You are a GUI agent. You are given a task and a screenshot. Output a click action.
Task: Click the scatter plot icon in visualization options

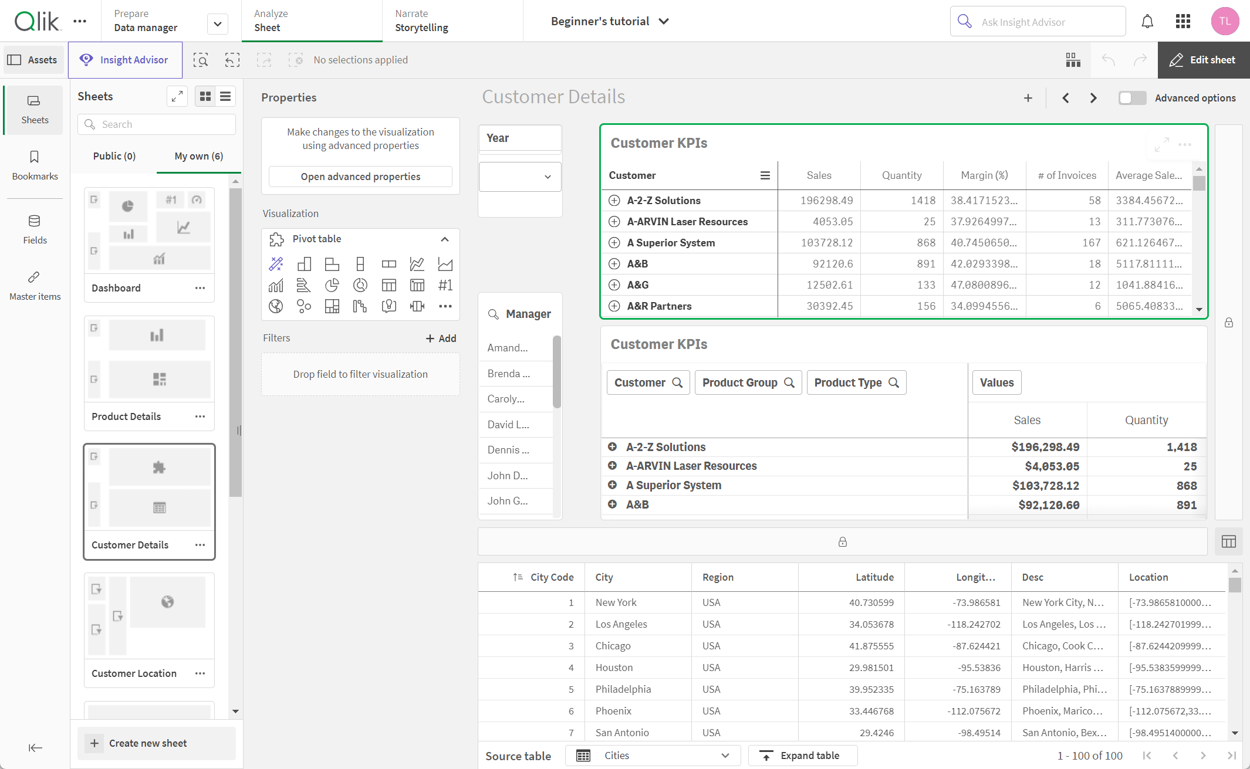click(x=303, y=307)
